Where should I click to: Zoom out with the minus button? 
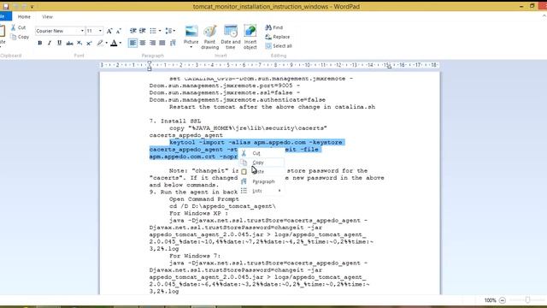point(503,300)
